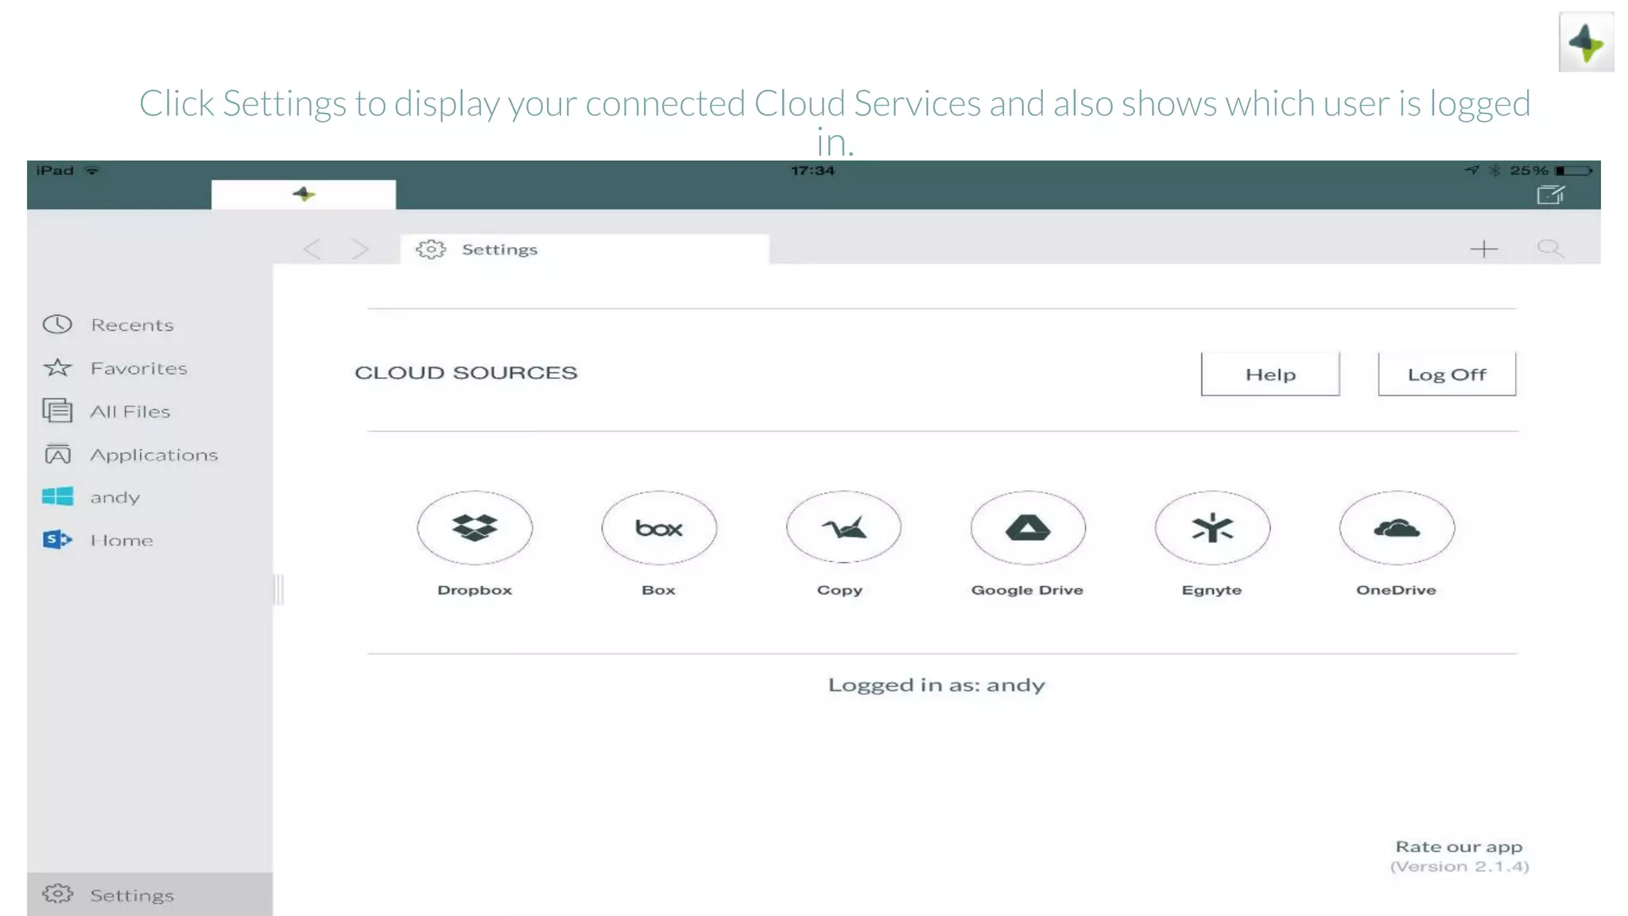Click the Log Off button
1628x916 pixels.
(1447, 374)
